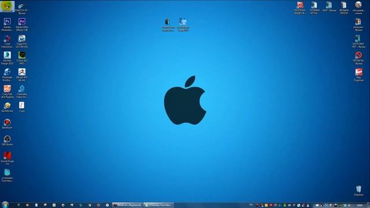Select the РОЛИКИ ЮТУБ folder shortcut

314,8
